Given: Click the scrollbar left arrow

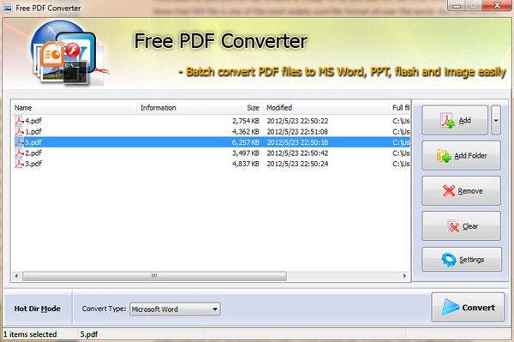Looking at the screenshot, I should point(16,276).
